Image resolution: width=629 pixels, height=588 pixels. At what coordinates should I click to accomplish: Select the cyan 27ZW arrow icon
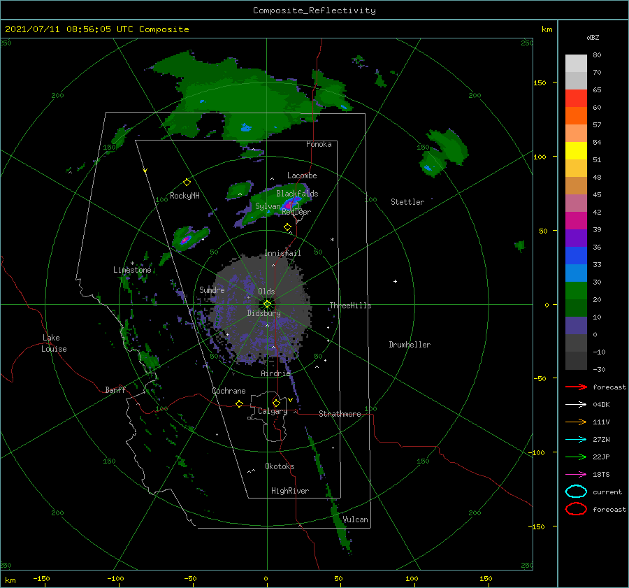click(x=576, y=440)
